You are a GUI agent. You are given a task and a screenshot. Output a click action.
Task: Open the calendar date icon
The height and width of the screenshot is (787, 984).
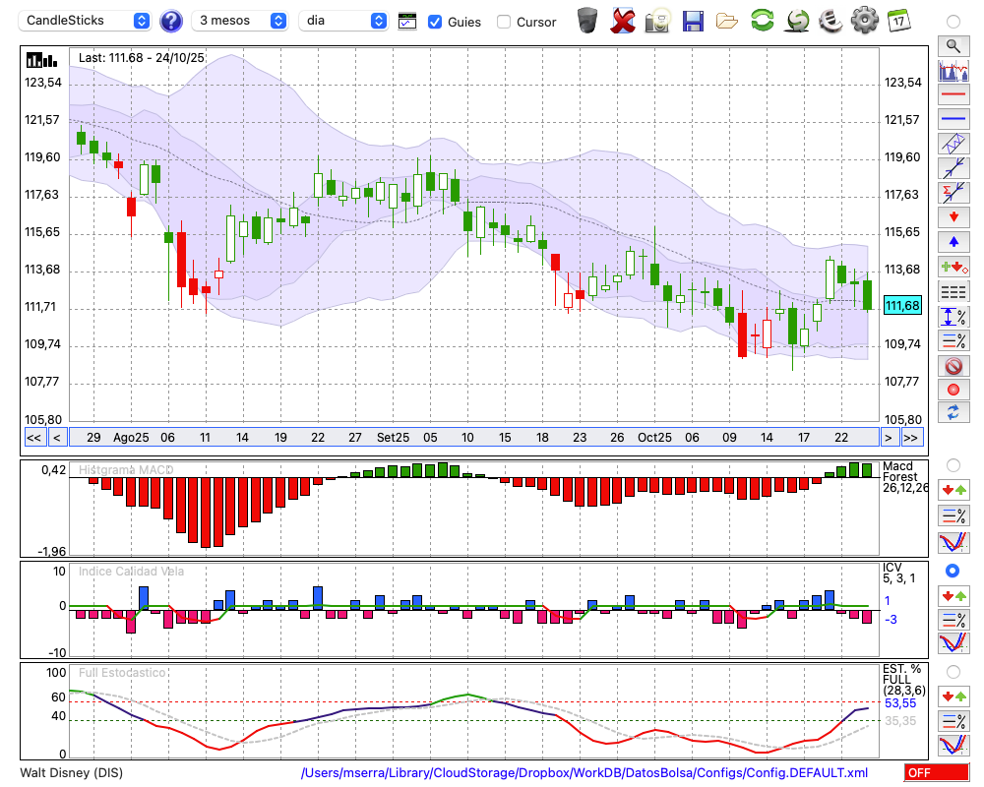click(x=898, y=21)
